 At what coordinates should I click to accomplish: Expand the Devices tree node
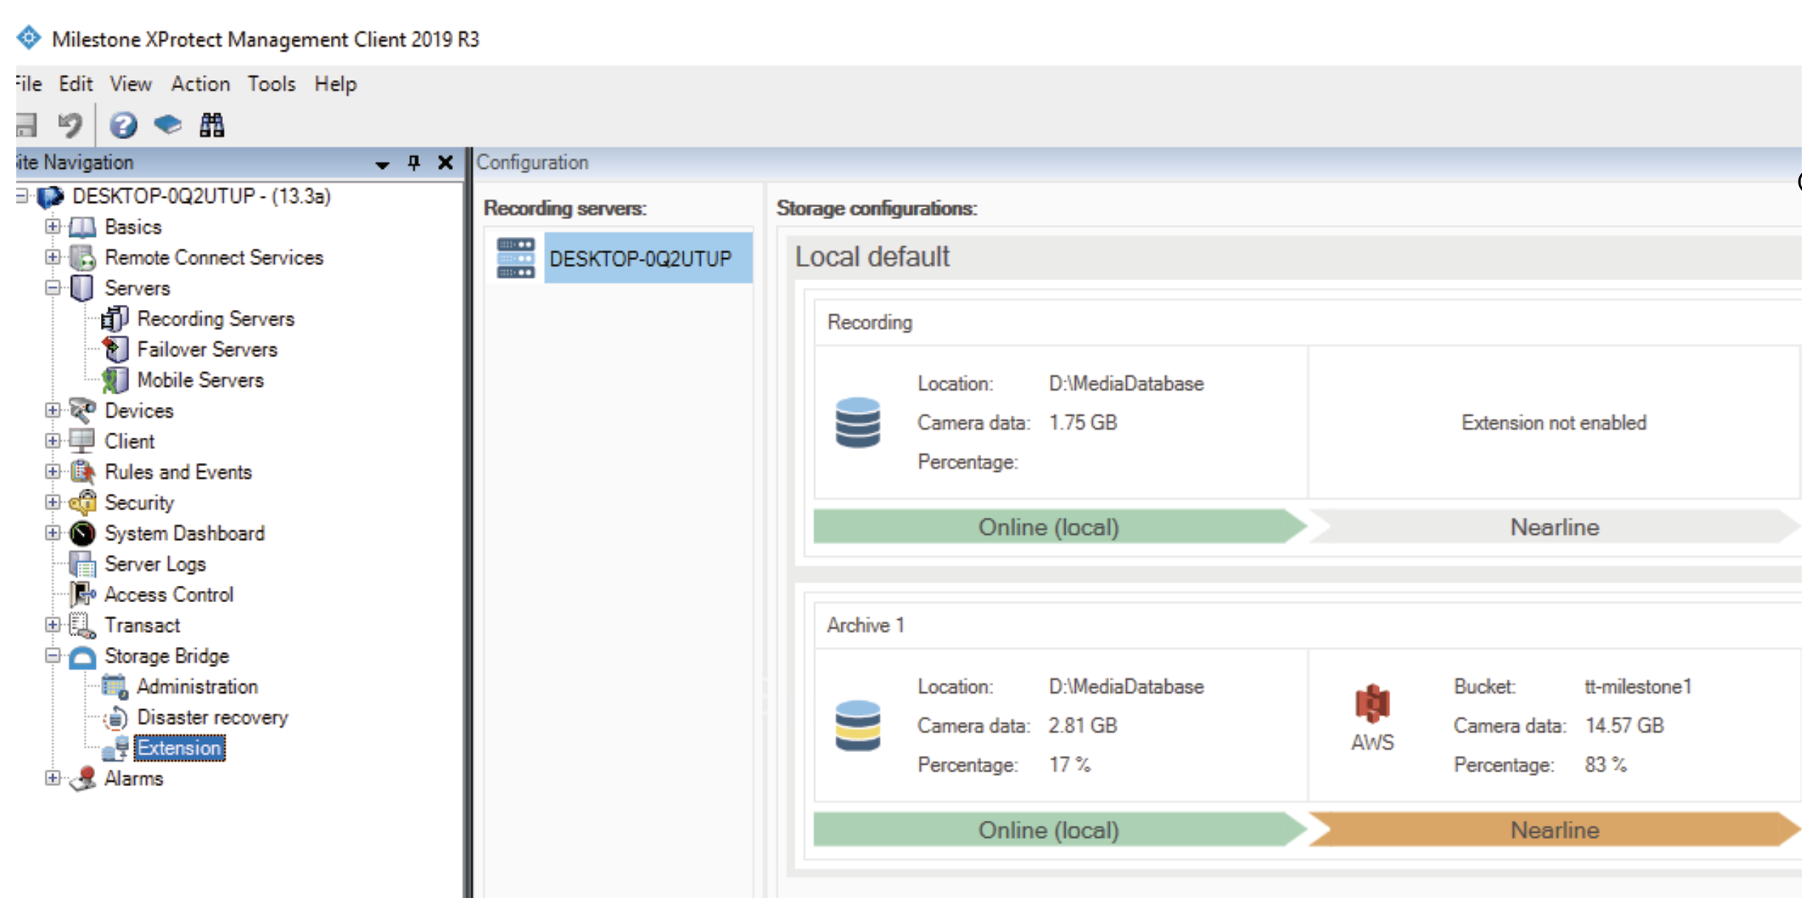pyautogui.click(x=53, y=410)
